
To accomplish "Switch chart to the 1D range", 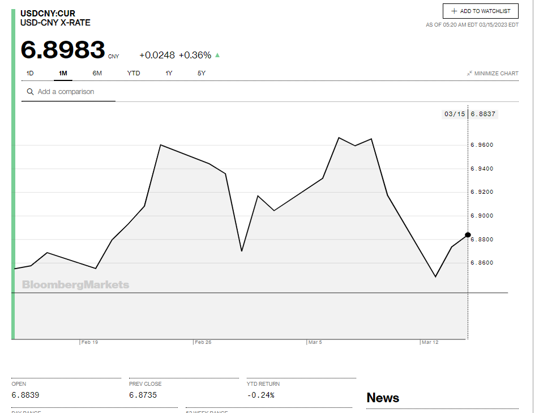I will [30, 73].
